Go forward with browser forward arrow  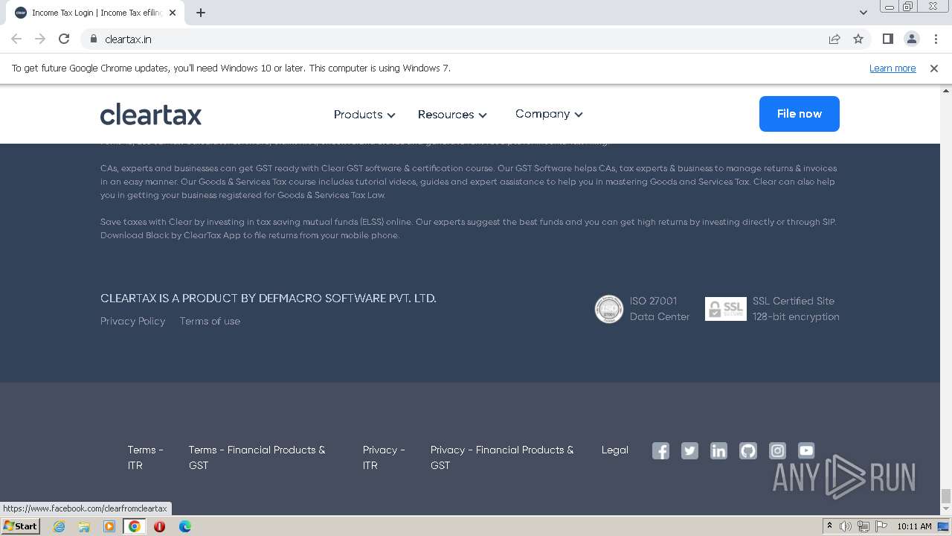pos(40,39)
